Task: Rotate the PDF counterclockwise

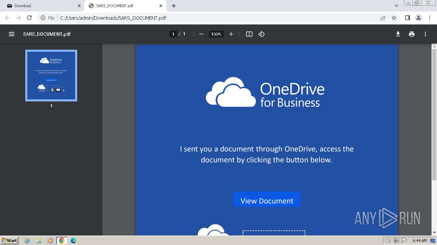Action: click(x=262, y=34)
